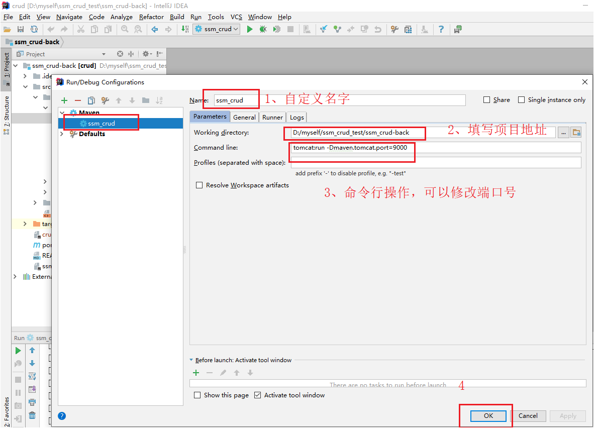597x437 pixels.
Task: Switch to Logs tab
Action: tap(296, 117)
